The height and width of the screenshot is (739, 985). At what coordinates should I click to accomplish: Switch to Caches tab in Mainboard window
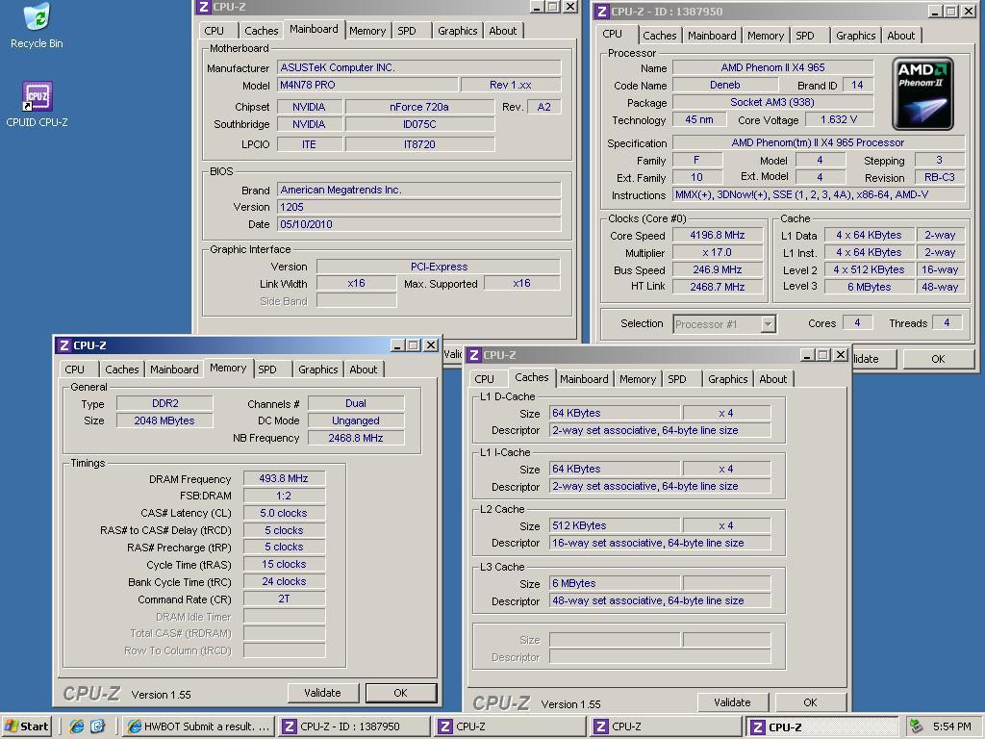coord(261,31)
